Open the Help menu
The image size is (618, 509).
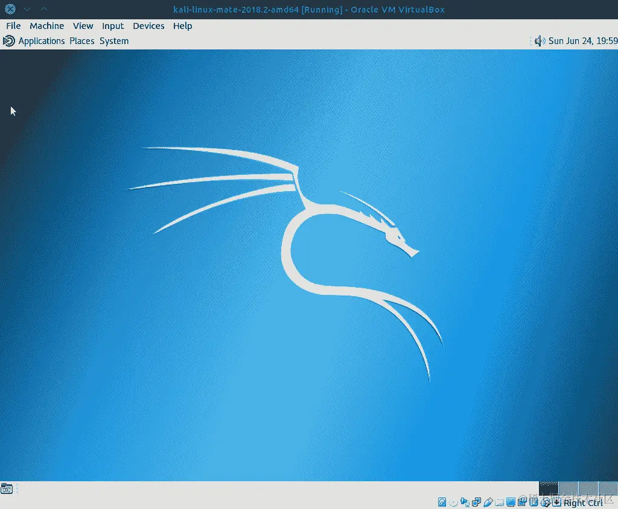[182, 26]
